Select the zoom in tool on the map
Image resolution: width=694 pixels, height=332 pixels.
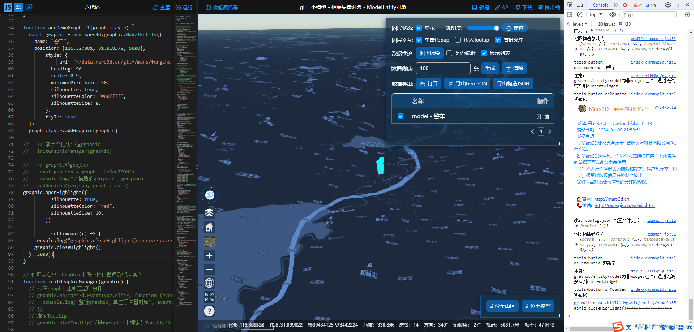(x=209, y=255)
